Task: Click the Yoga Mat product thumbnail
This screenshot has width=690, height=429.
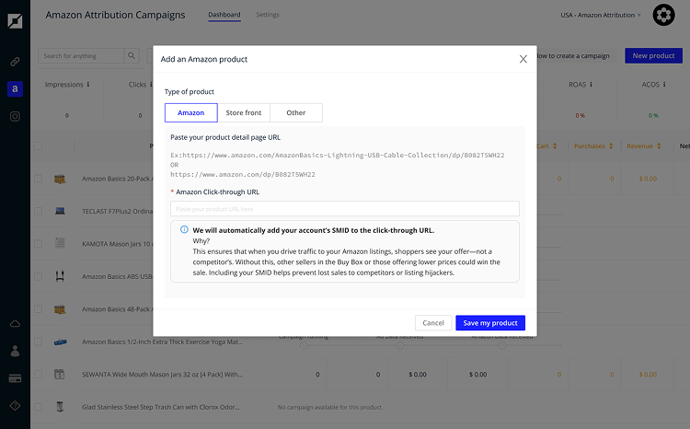Action: [x=61, y=342]
